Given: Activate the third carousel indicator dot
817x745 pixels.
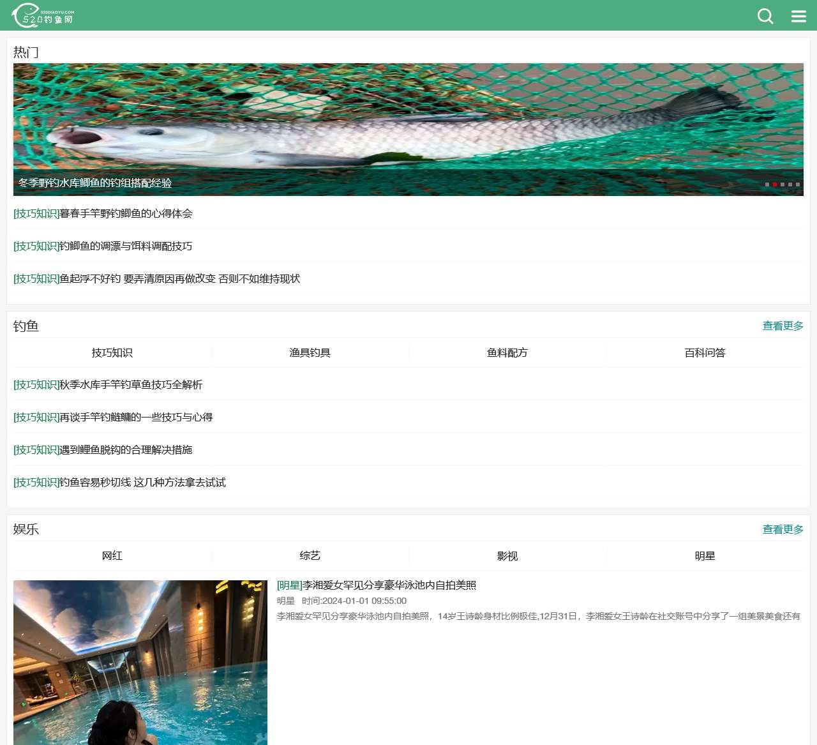Looking at the screenshot, I should pos(783,184).
